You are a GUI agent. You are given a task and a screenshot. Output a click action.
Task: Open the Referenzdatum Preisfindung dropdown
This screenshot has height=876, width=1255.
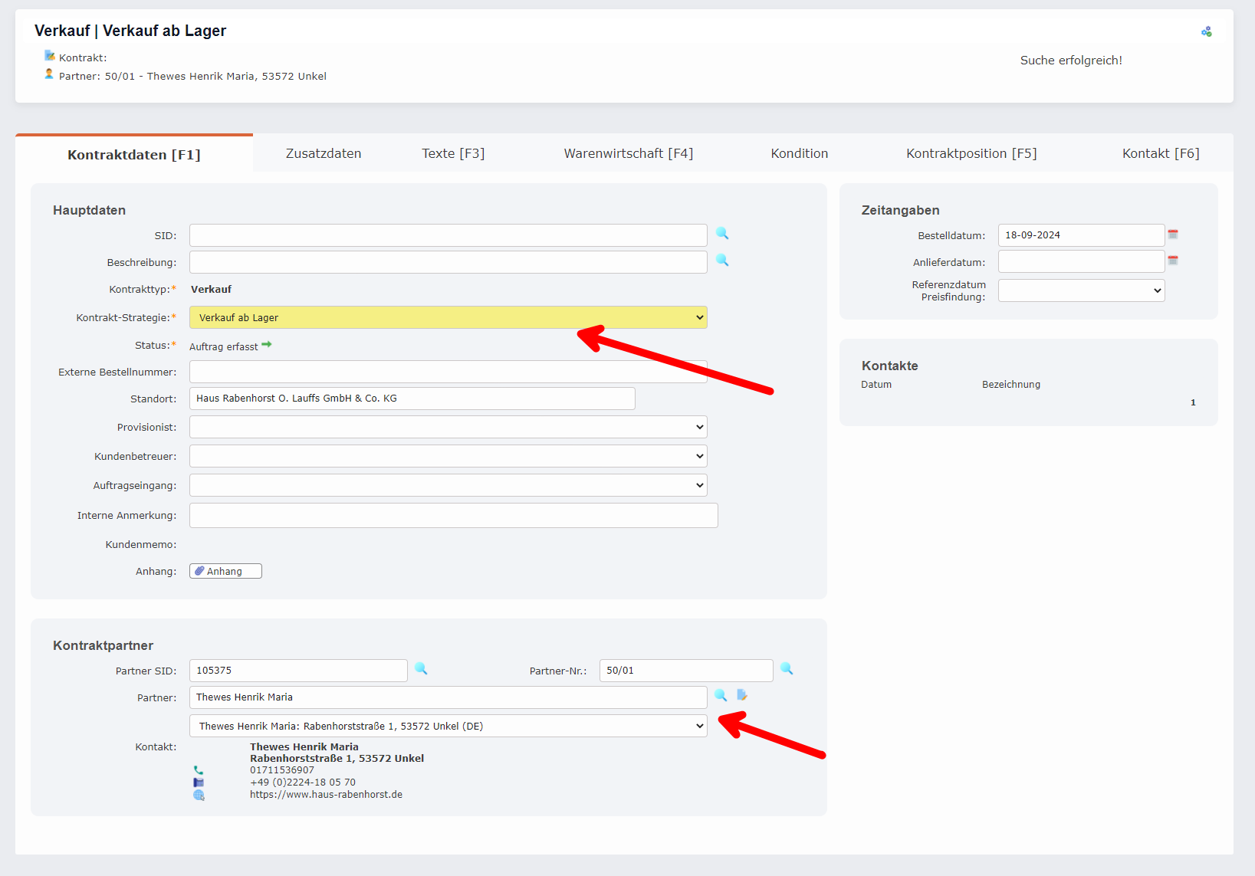(x=1081, y=290)
